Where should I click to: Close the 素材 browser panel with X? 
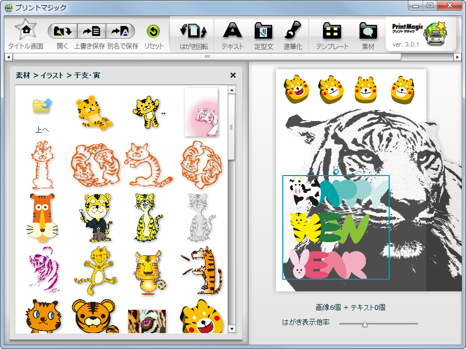233,75
